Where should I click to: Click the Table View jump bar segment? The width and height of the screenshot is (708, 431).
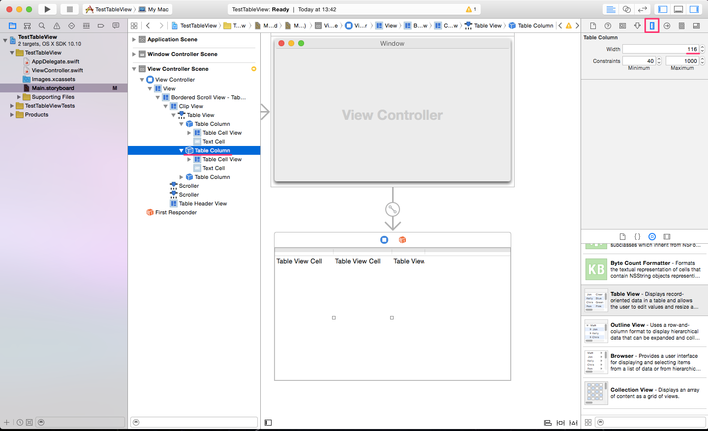pyautogui.click(x=483, y=26)
